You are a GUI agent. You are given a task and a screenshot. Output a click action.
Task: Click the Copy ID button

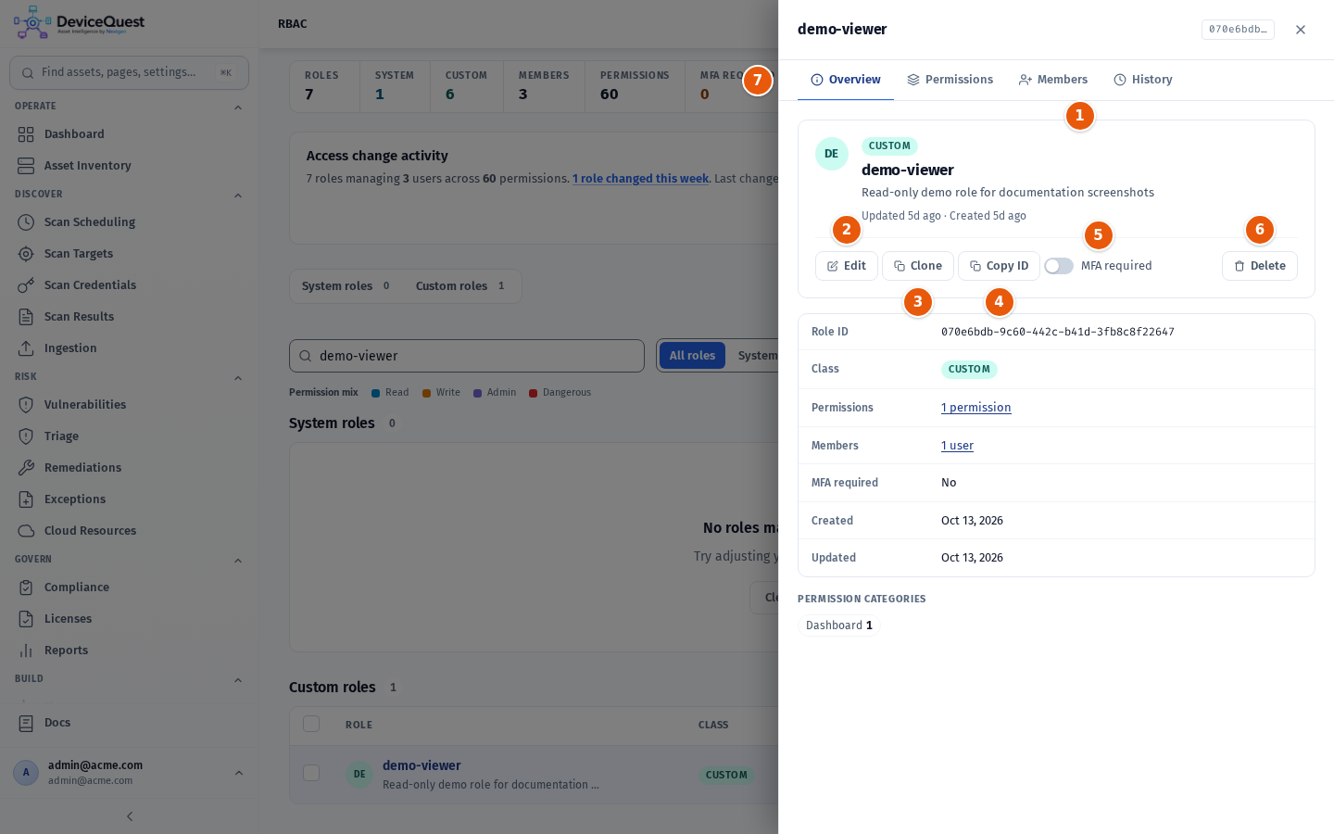click(x=999, y=266)
